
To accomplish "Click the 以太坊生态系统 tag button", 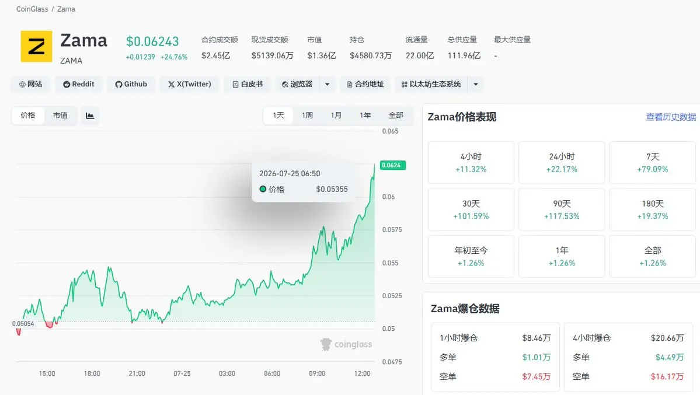I will (x=431, y=85).
